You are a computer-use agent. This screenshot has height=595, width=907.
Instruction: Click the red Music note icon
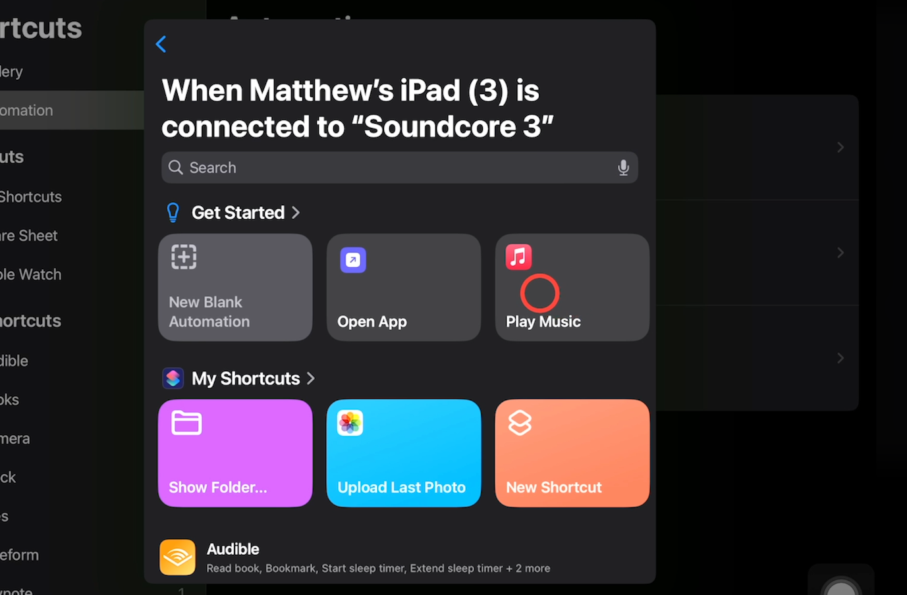pos(518,257)
